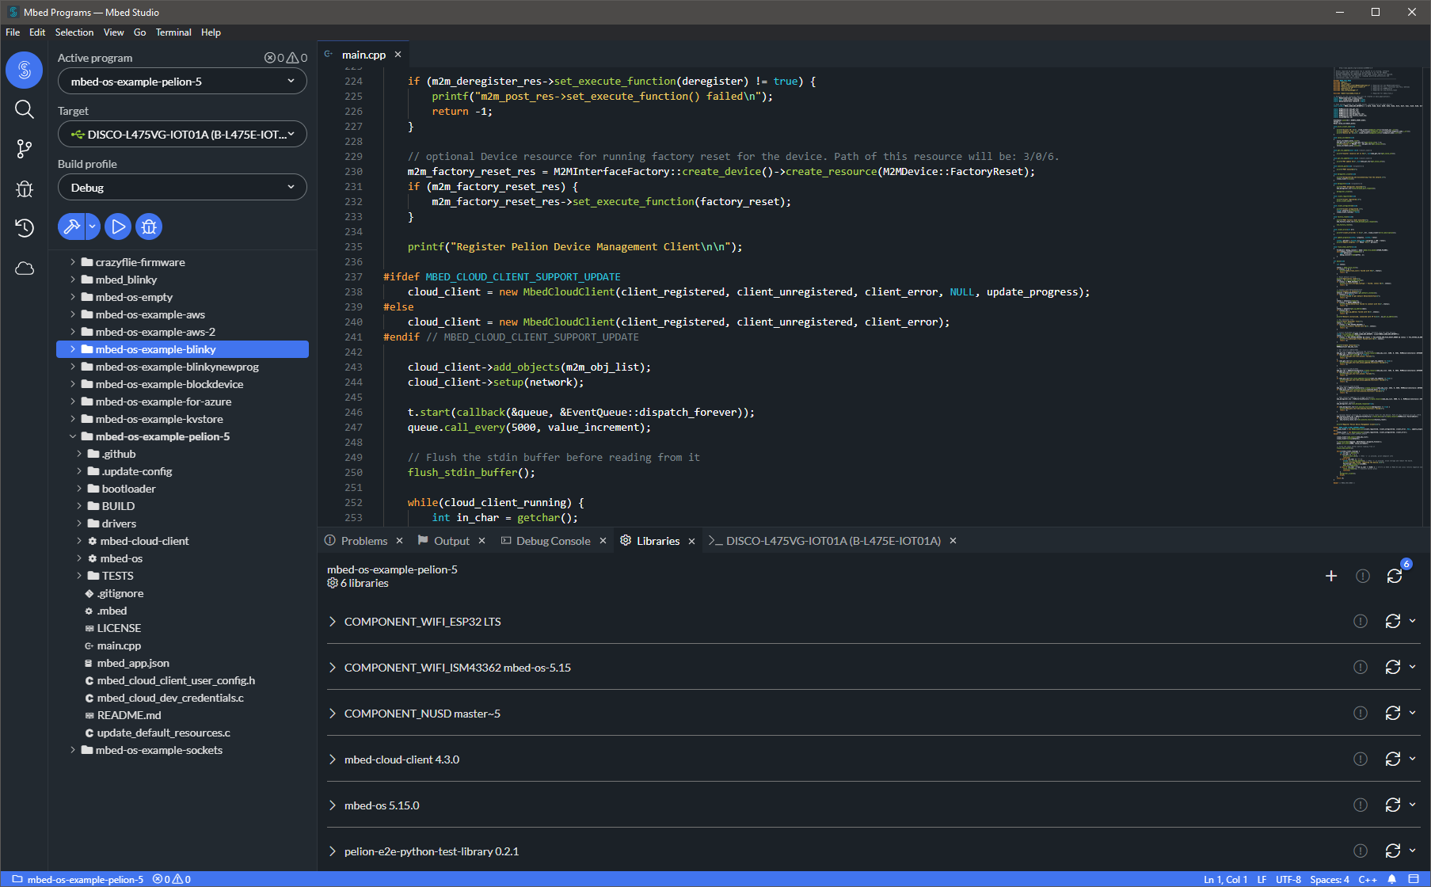
Task: Close the main.cpp editor tab
Action: click(x=398, y=55)
